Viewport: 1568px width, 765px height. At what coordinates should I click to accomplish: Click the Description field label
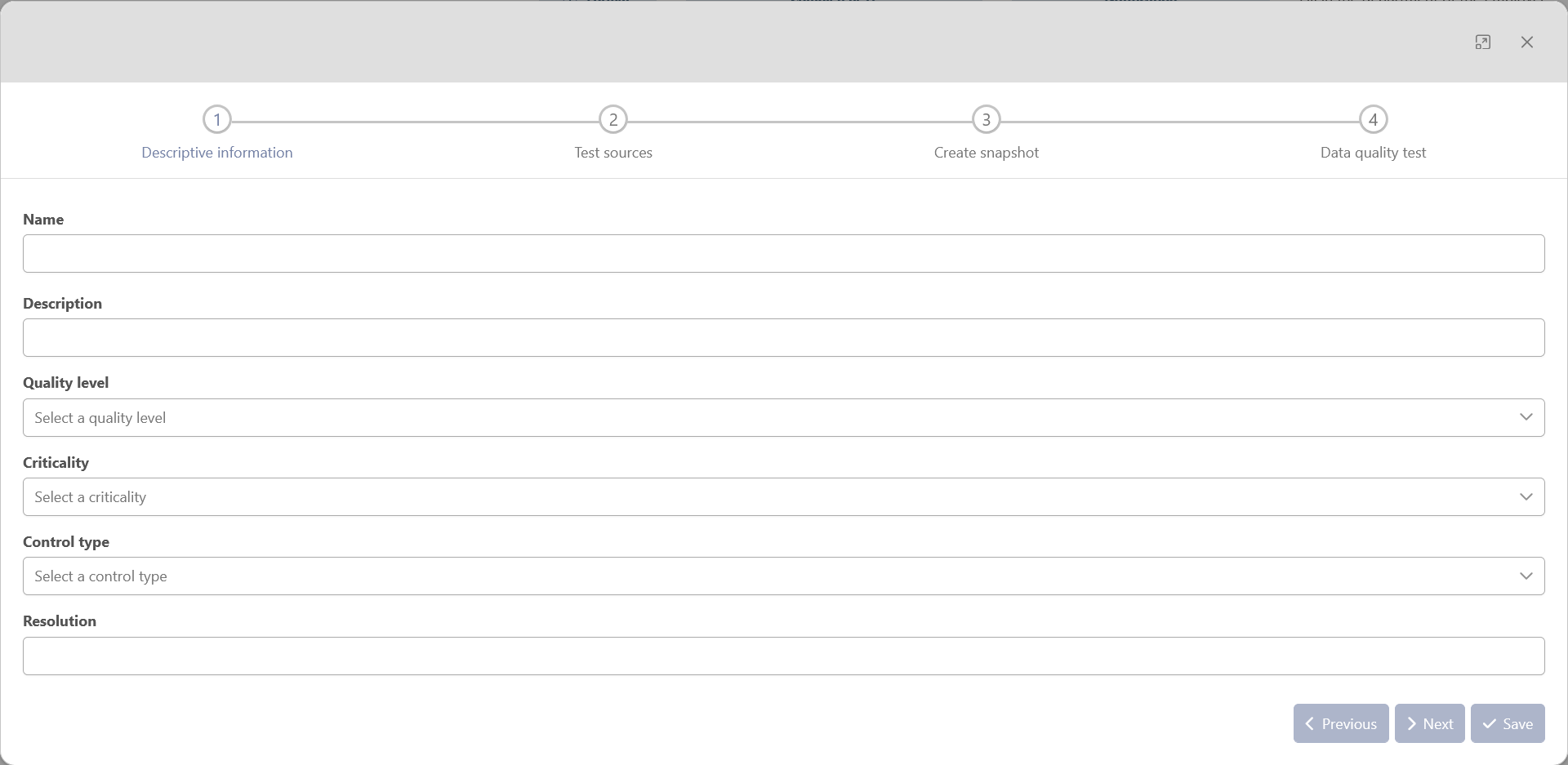click(x=63, y=304)
